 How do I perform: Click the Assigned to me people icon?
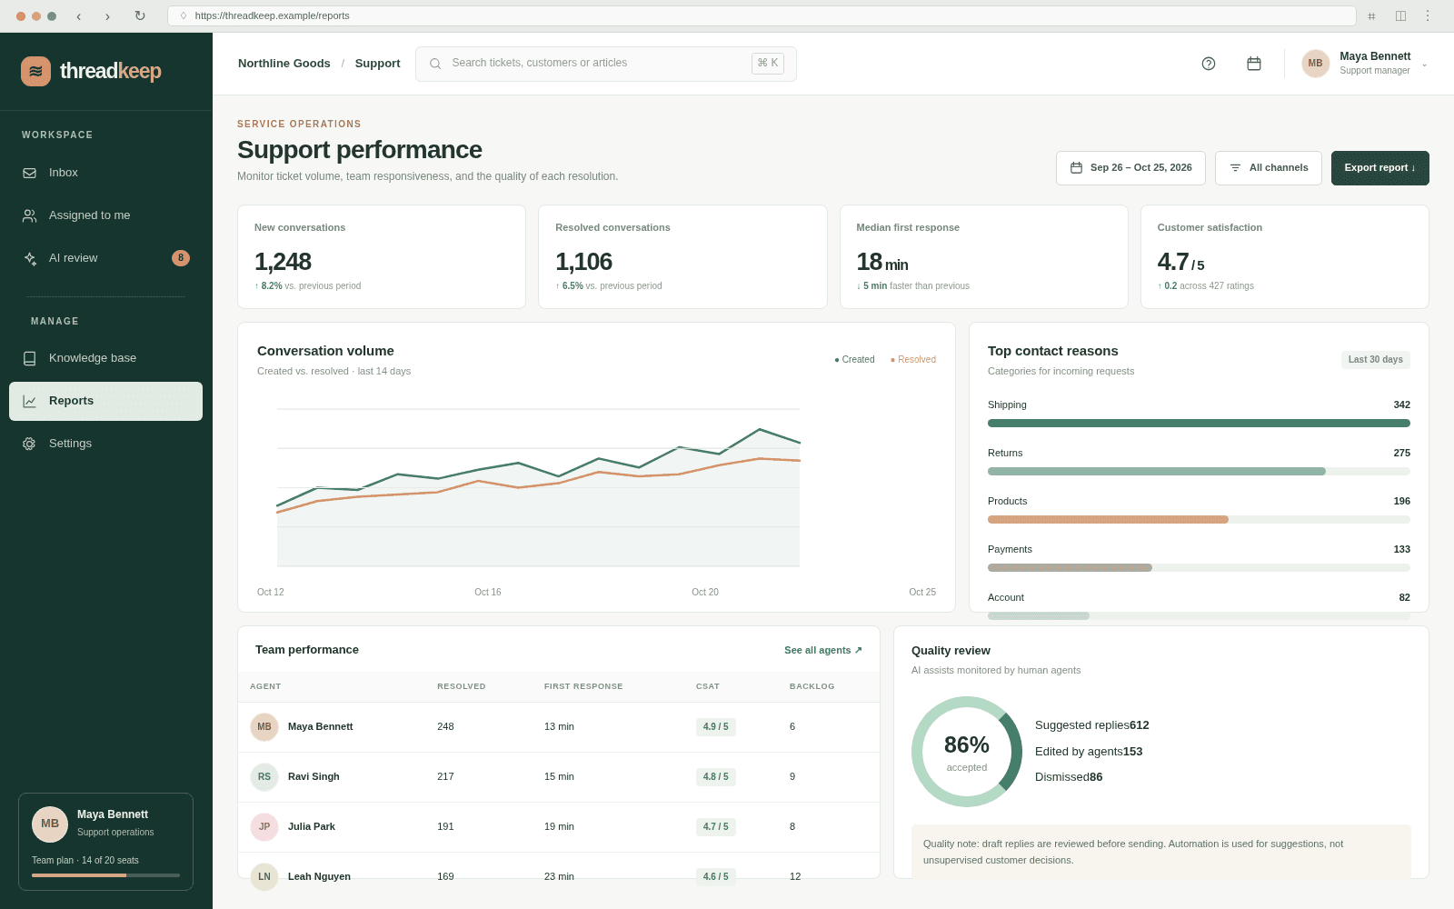30,215
